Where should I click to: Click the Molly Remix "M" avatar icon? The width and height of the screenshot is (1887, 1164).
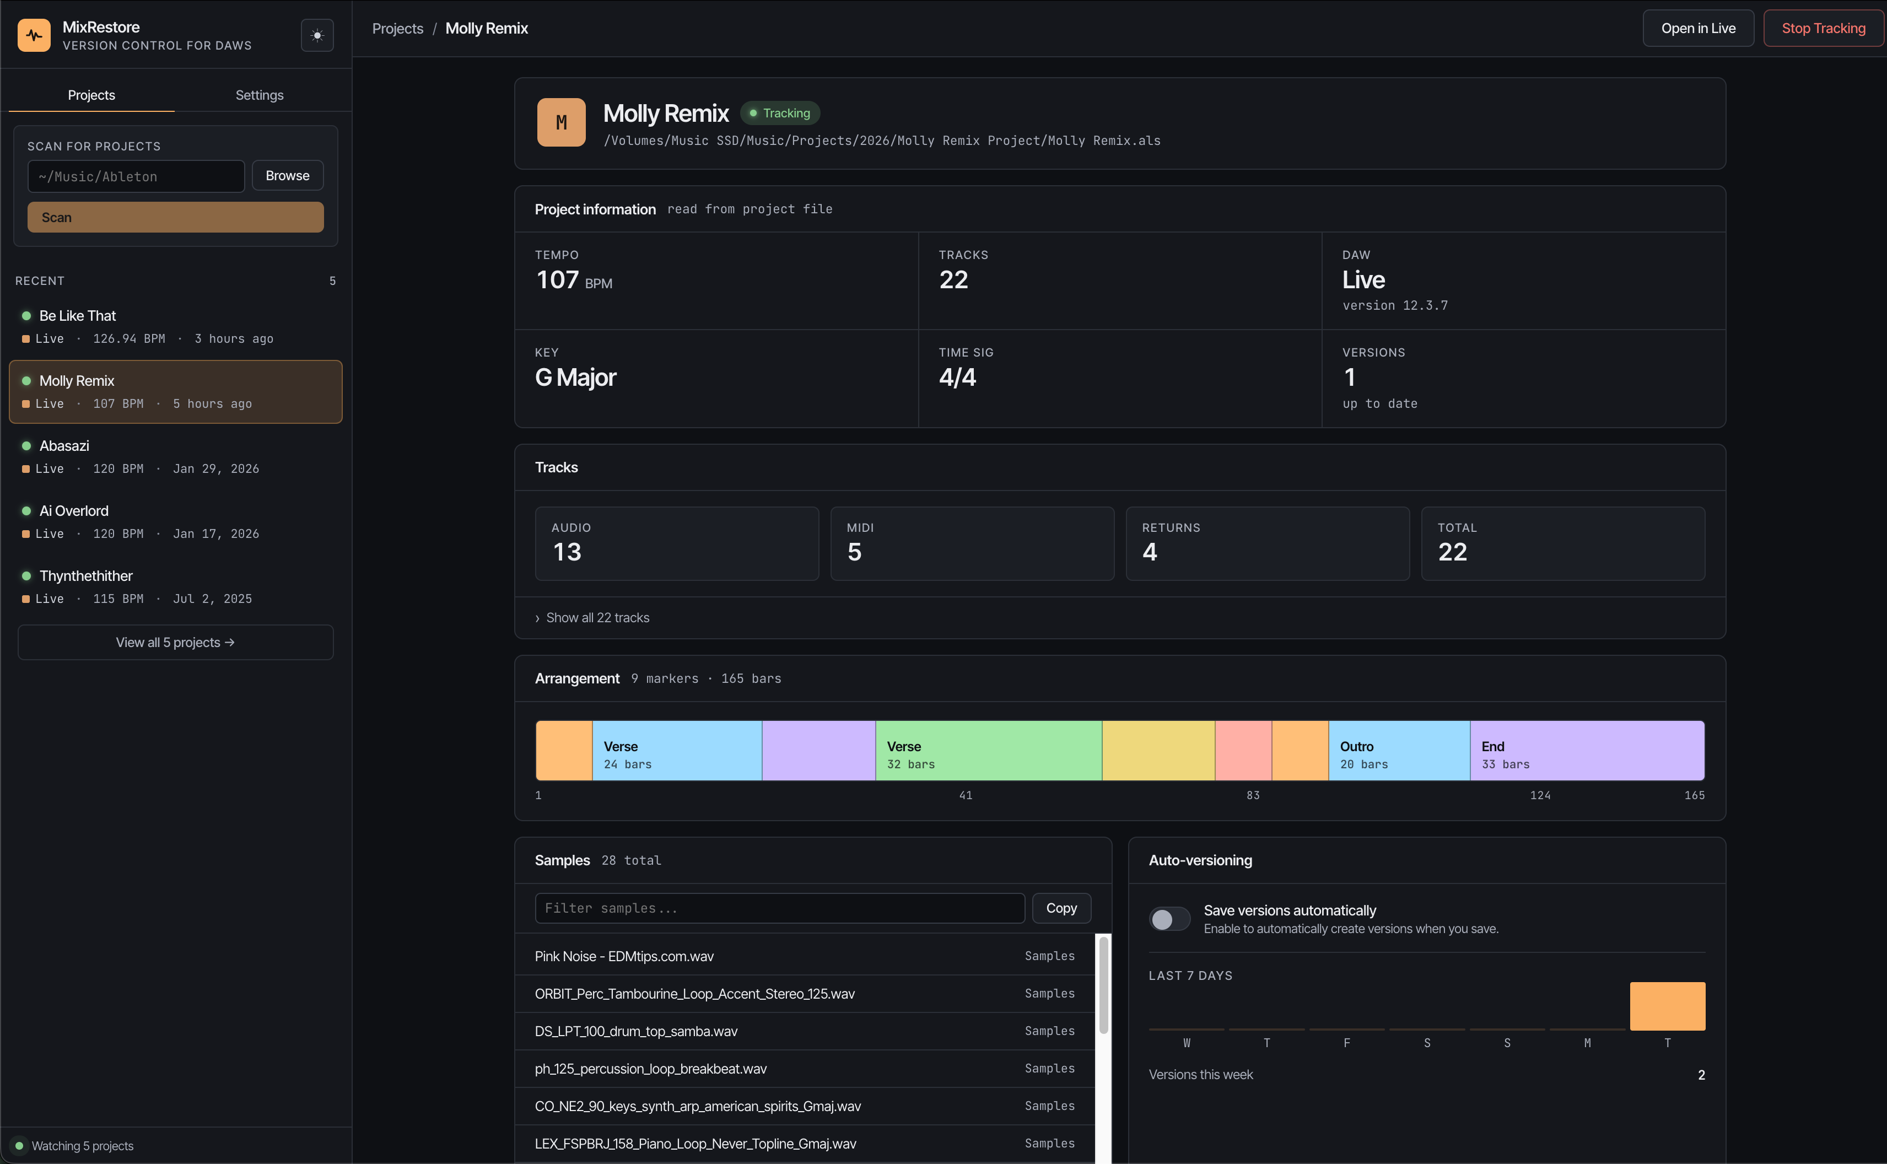(561, 122)
